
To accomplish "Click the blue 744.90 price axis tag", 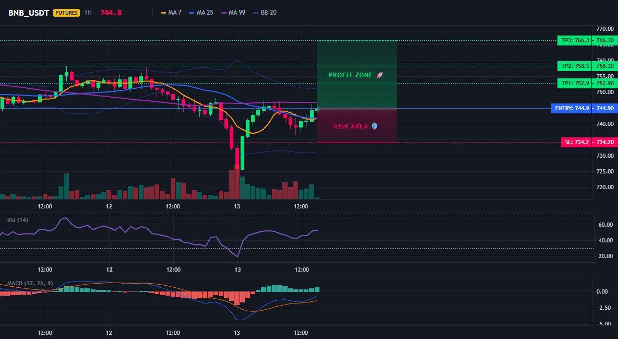I will pos(604,108).
